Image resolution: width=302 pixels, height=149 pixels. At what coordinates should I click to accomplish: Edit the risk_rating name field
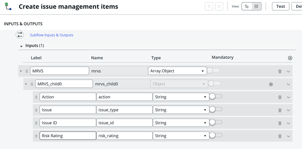pyautogui.click(x=125, y=136)
